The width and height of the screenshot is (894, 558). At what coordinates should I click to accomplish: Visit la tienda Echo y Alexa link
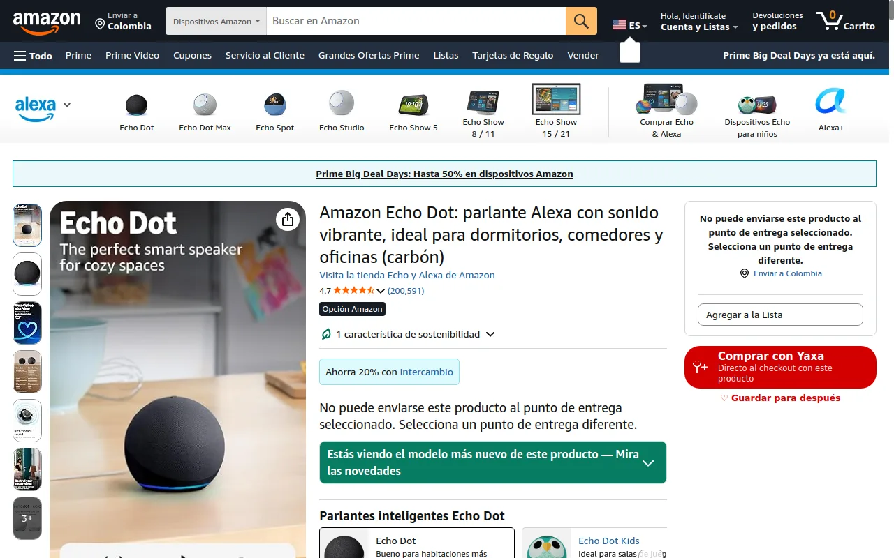click(407, 275)
